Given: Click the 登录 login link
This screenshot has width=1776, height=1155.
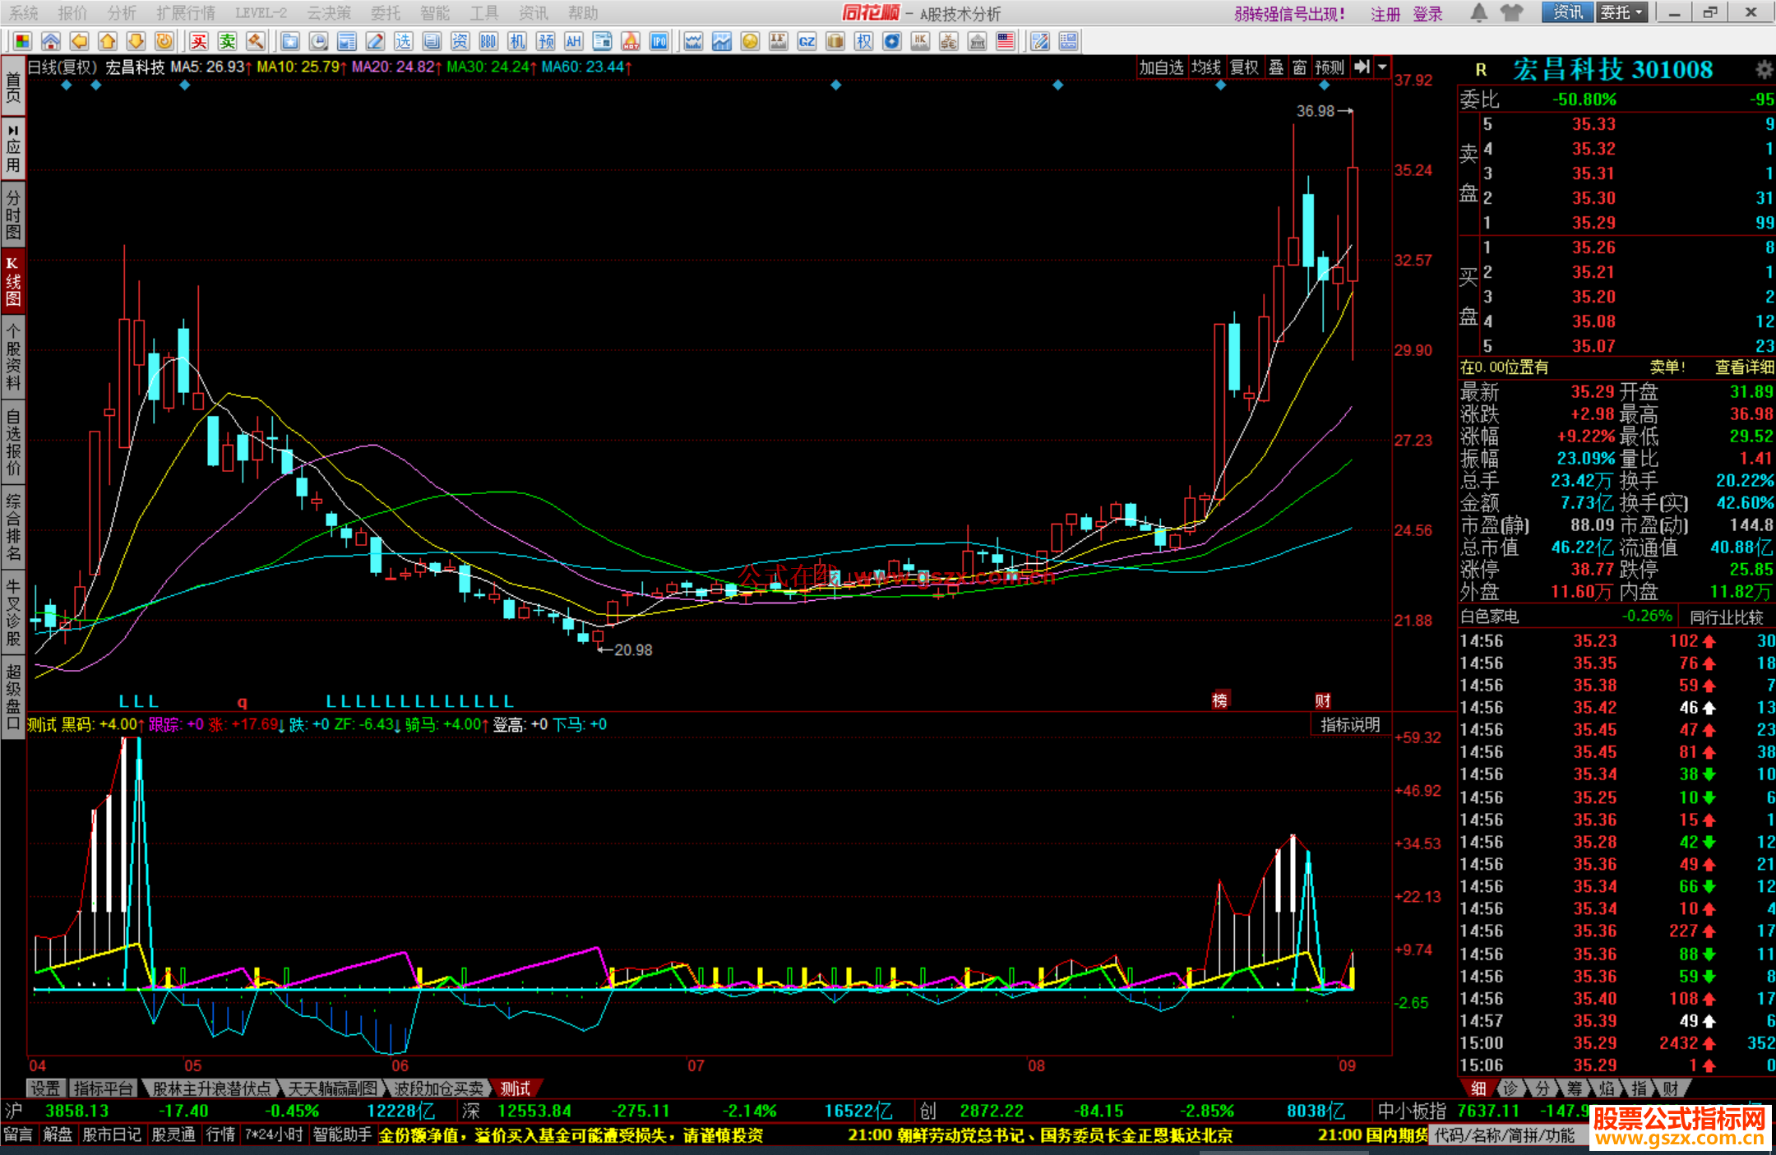Looking at the screenshot, I should click(1428, 14).
